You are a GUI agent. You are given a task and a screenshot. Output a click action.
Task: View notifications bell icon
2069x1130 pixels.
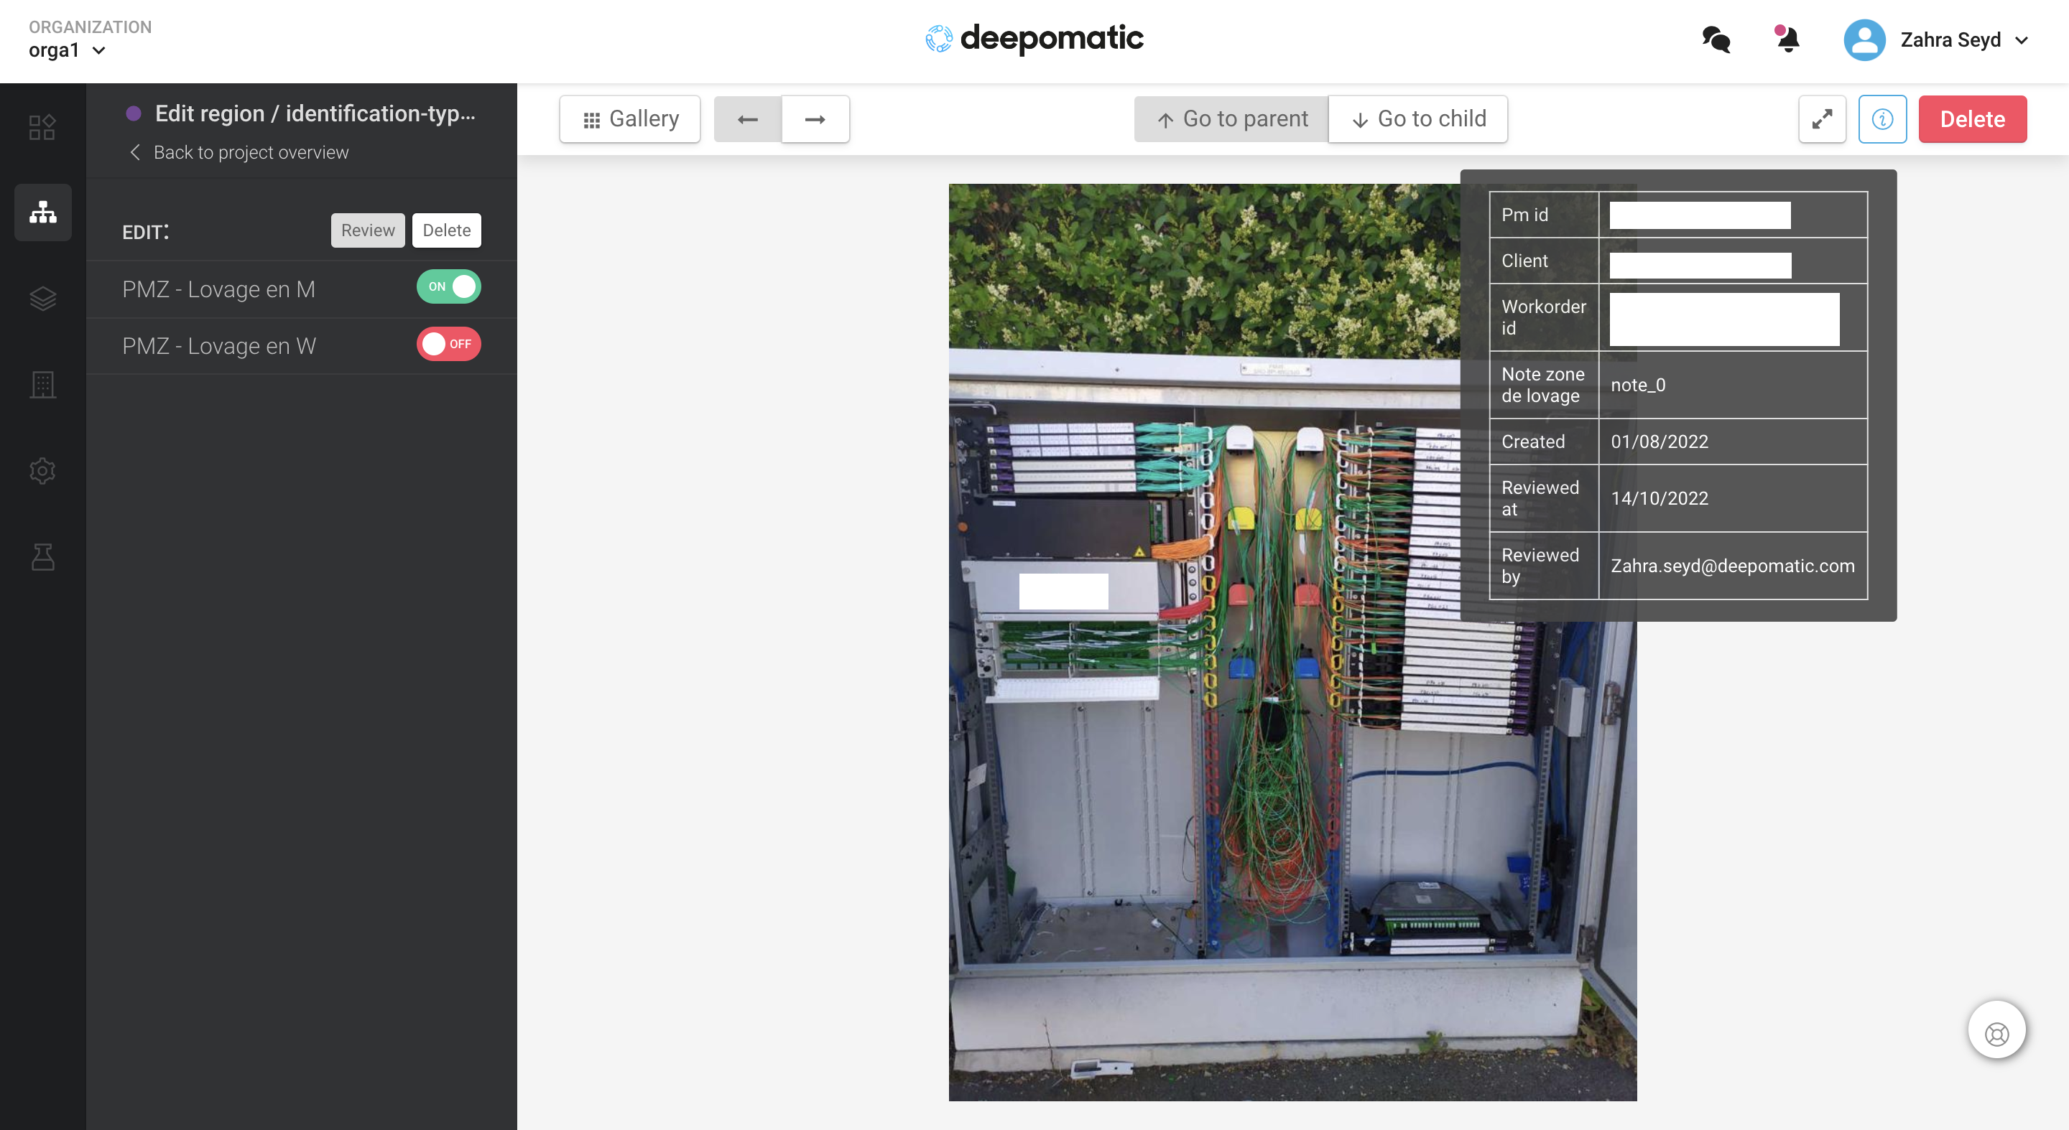[1787, 39]
